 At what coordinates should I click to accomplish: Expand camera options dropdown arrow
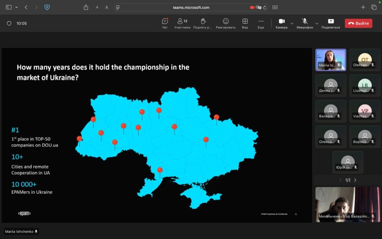coord(292,24)
